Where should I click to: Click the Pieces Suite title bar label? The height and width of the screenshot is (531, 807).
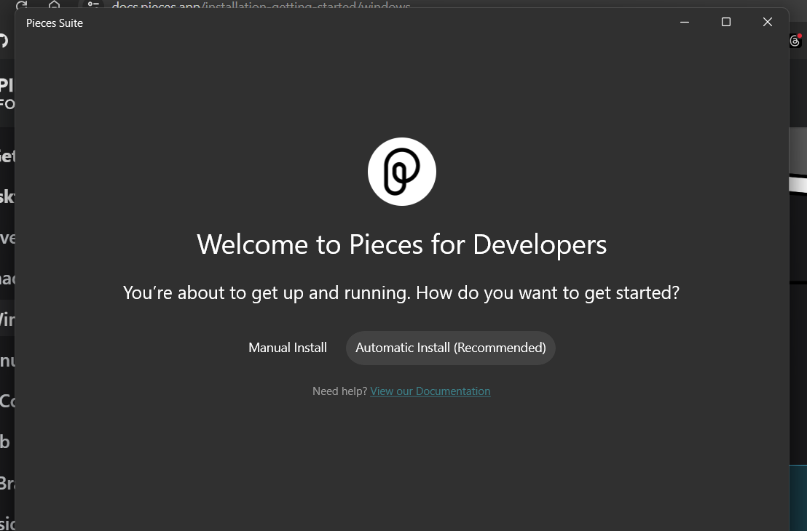click(55, 23)
